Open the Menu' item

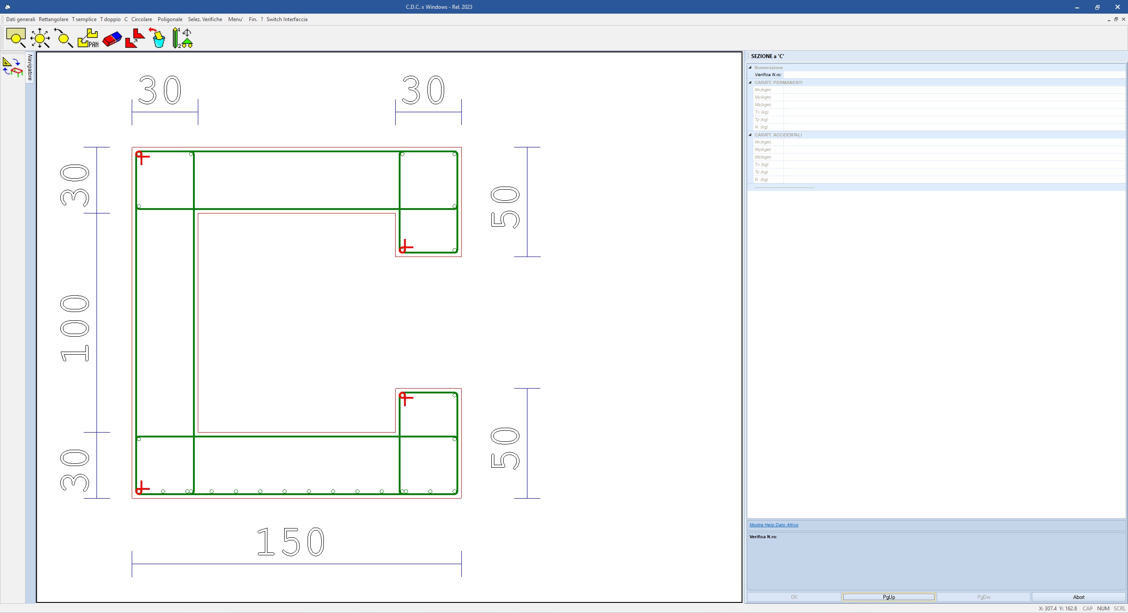(x=235, y=19)
